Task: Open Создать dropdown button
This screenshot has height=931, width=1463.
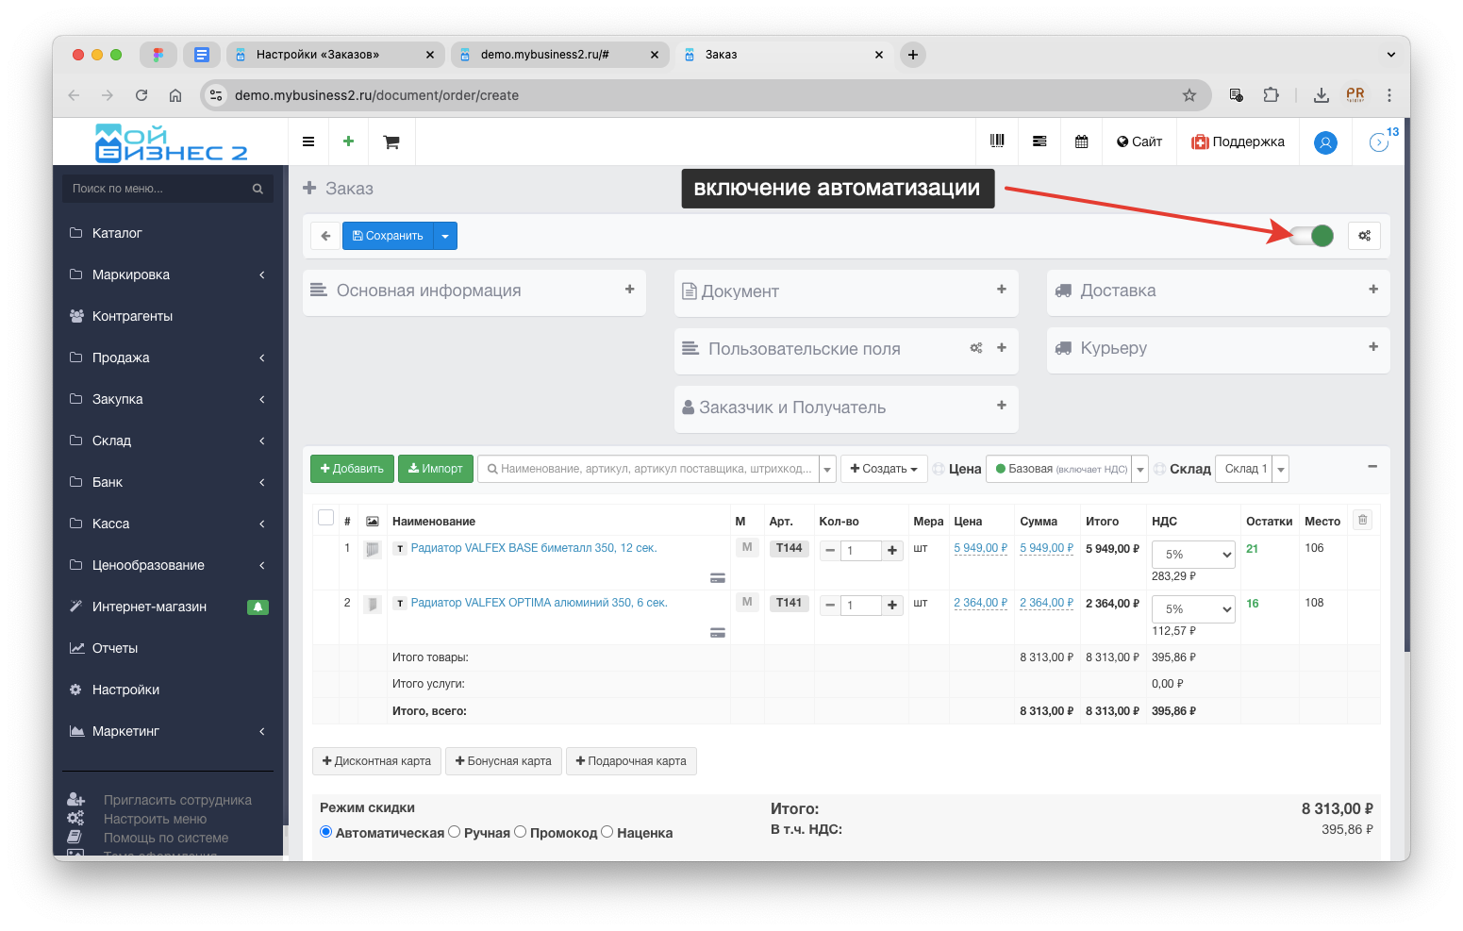Action: coord(884,469)
